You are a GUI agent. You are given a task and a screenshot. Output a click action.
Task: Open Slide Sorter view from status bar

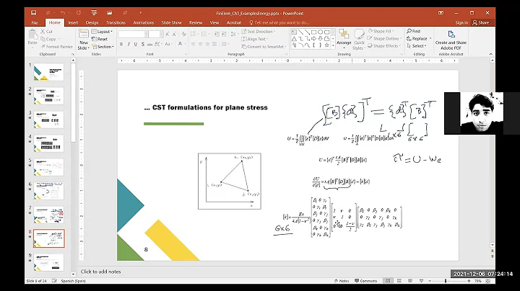pyautogui.click(x=399, y=281)
